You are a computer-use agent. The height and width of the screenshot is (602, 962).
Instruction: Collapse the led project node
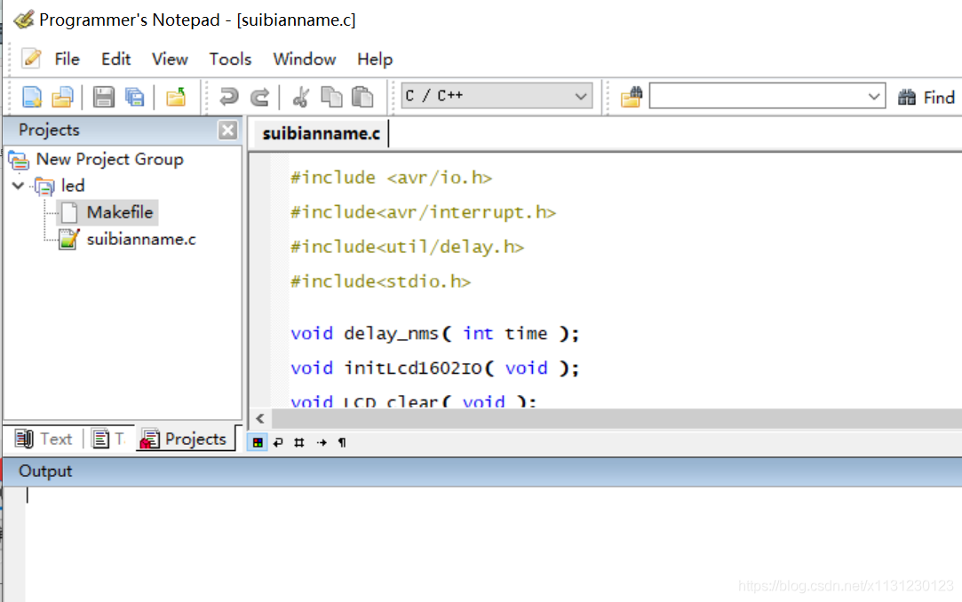pyautogui.click(x=19, y=186)
